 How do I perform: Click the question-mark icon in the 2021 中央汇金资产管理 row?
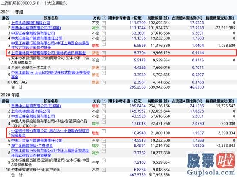pyautogui.click(x=104, y=38)
